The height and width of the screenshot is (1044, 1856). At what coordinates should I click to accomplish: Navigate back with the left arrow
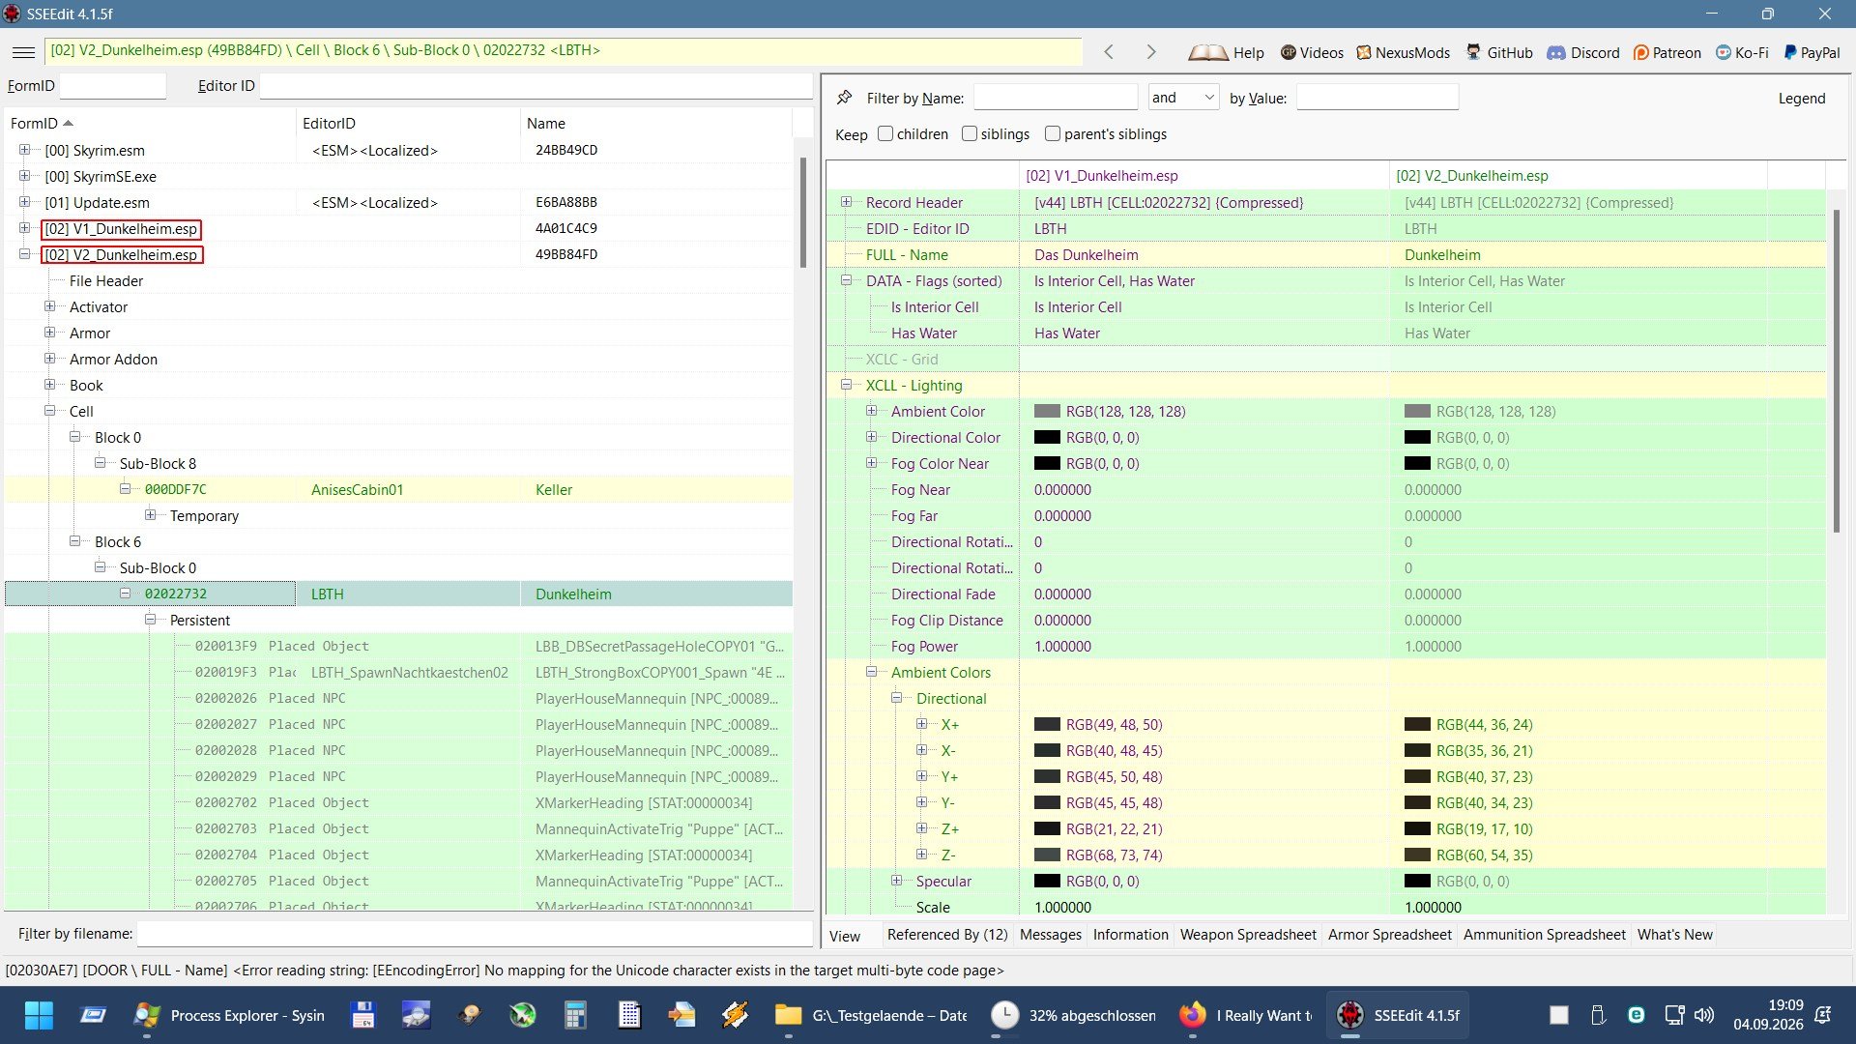click(1109, 52)
